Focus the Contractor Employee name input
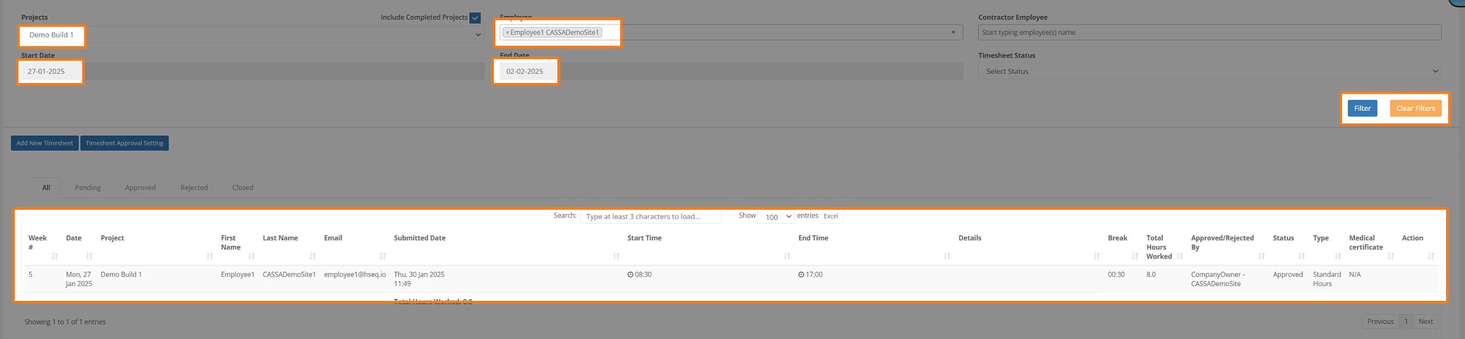The height and width of the screenshot is (339, 1465). [1209, 33]
